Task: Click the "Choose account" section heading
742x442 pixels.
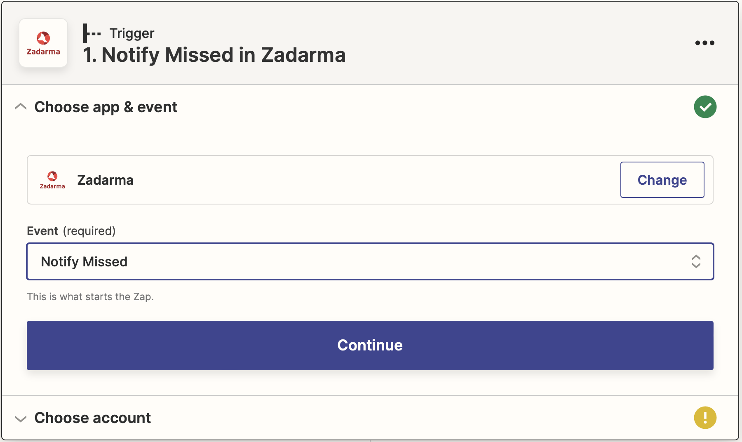Action: (93, 418)
